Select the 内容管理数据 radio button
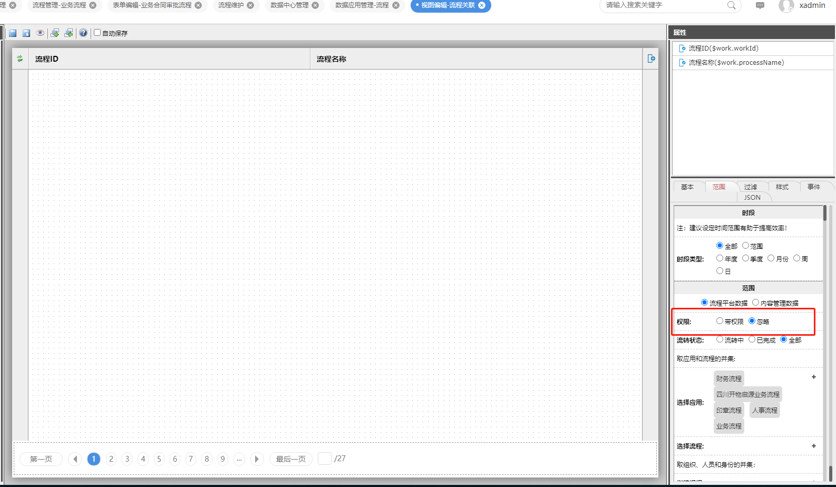 coord(755,303)
